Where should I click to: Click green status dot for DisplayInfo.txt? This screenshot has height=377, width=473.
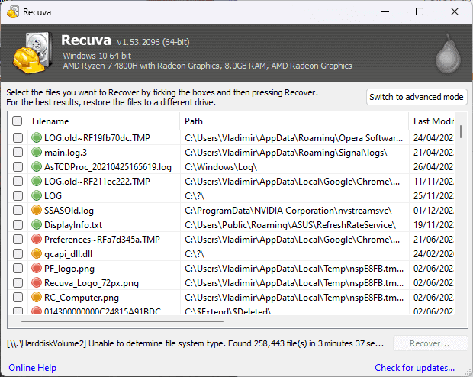(x=37, y=224)
